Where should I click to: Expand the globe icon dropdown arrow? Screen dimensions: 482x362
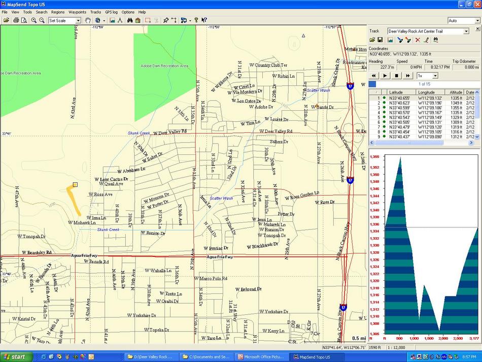coord(104,21)
